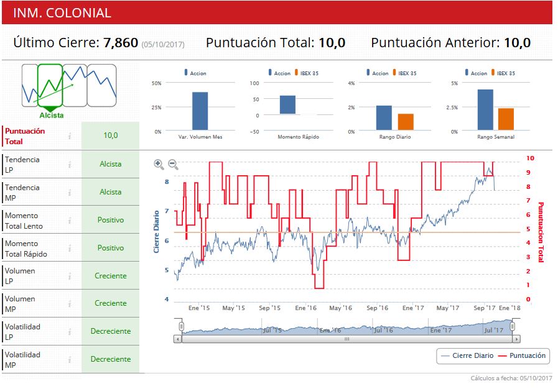The width and height of the screenshot is (558, 389).
Task: Click the header Puntuación Total: 10,0 text
Action: coord(276,43)
